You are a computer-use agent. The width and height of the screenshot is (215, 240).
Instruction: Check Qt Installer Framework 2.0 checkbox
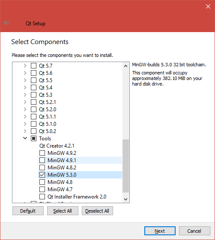point(42,196)
